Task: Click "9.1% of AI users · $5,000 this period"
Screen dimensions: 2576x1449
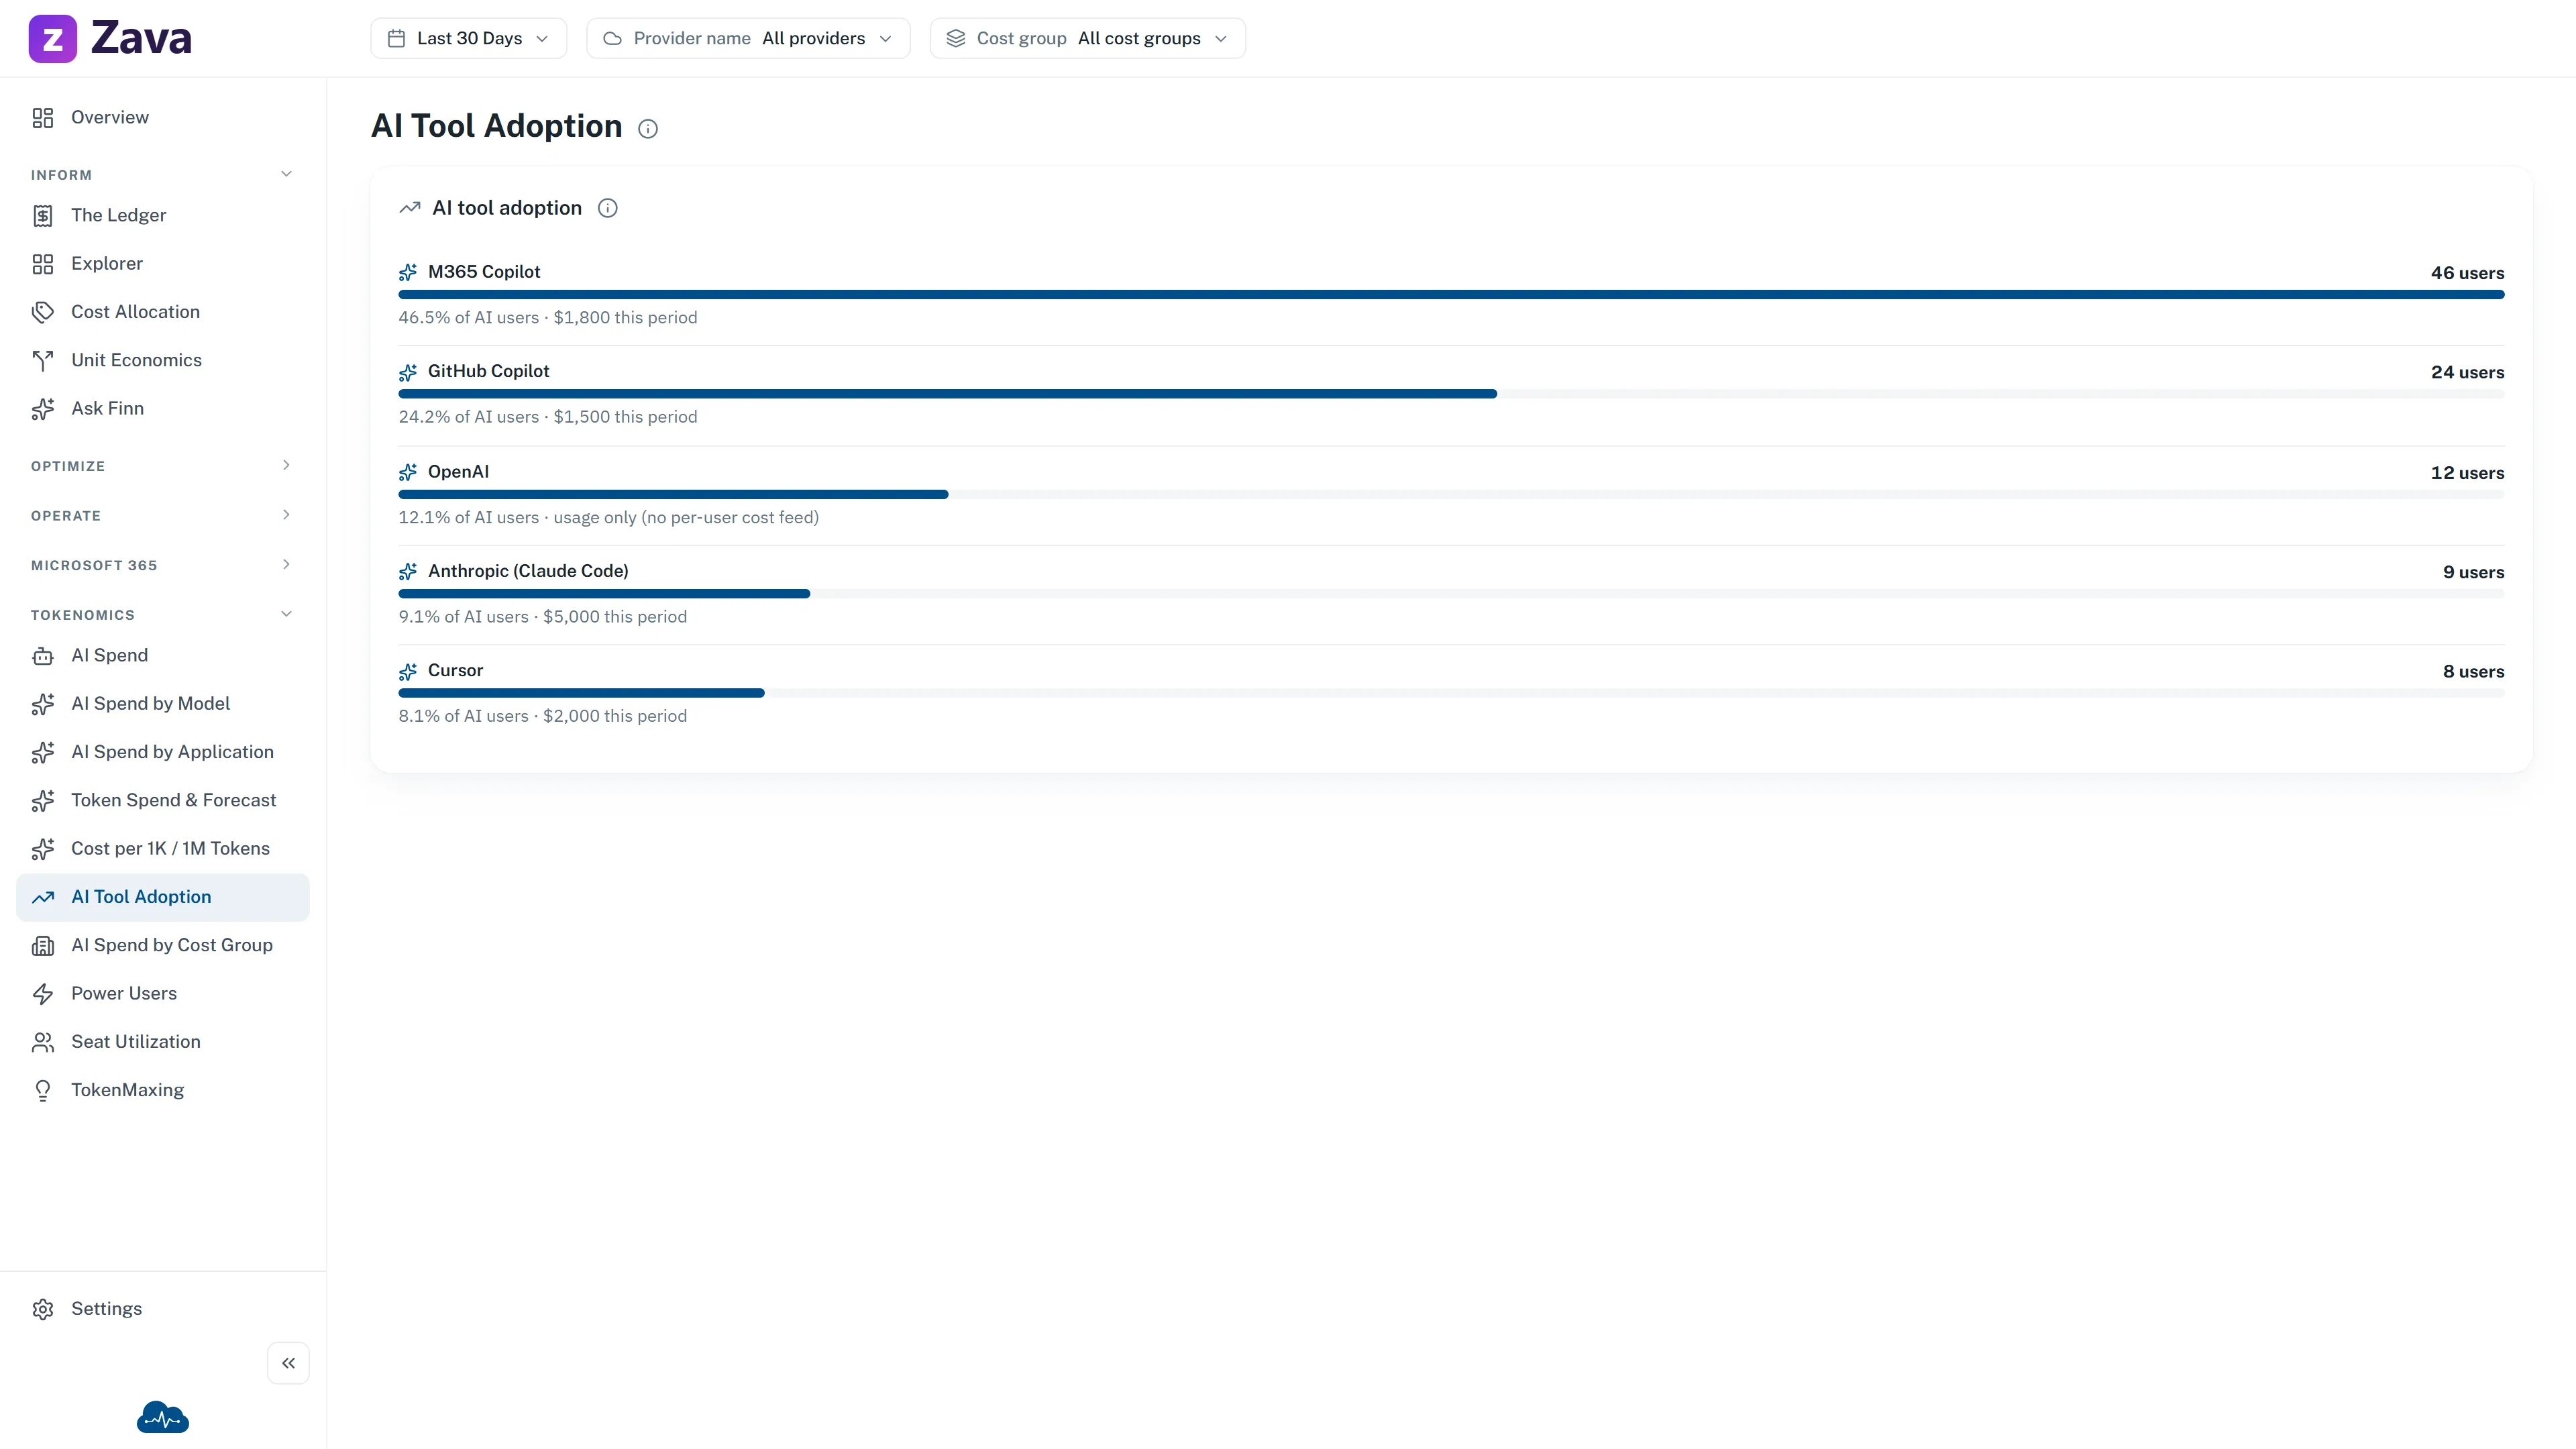Action: (543, 617)
